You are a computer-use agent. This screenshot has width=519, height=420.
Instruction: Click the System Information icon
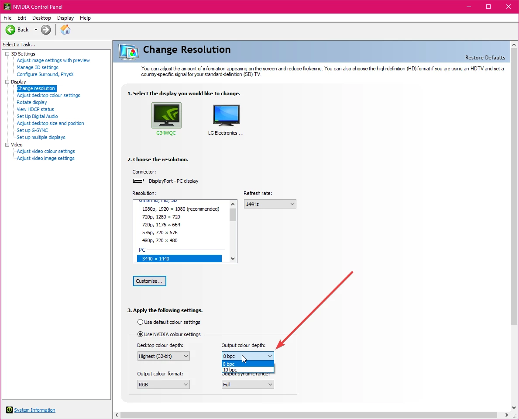(x=10, y=410)
